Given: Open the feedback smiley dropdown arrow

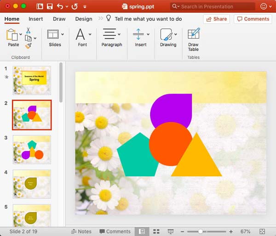Looking at the screenshot, I should pos(270,7).
